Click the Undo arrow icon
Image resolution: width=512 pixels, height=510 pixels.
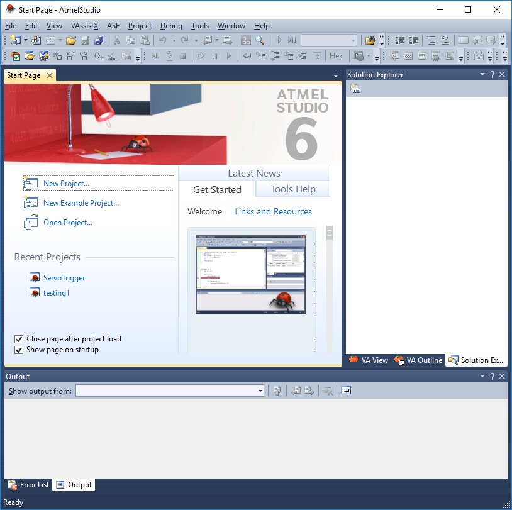click(163, 40)
